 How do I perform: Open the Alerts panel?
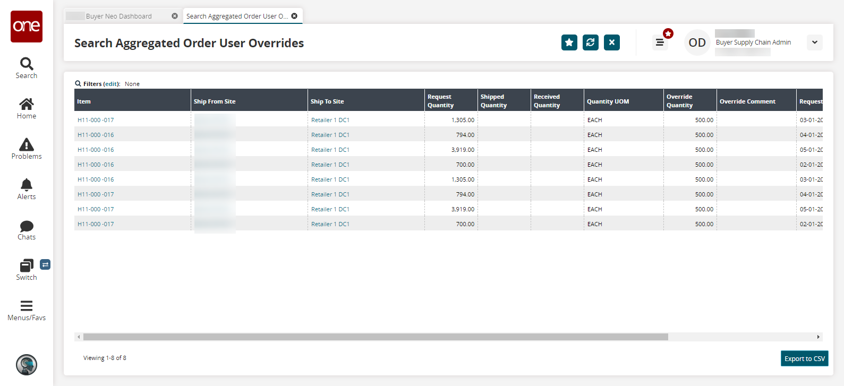(27, 190)
